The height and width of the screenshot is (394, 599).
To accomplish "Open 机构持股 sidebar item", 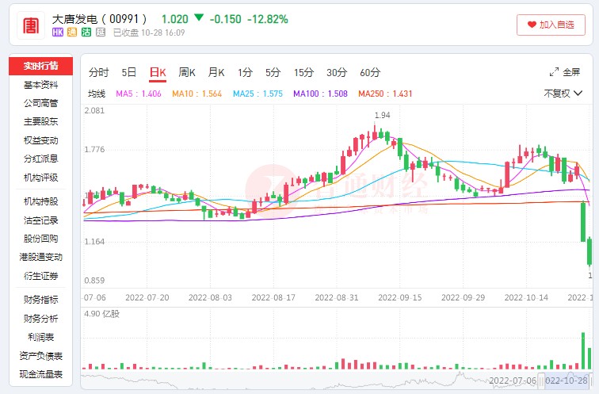I will (40, 201).
